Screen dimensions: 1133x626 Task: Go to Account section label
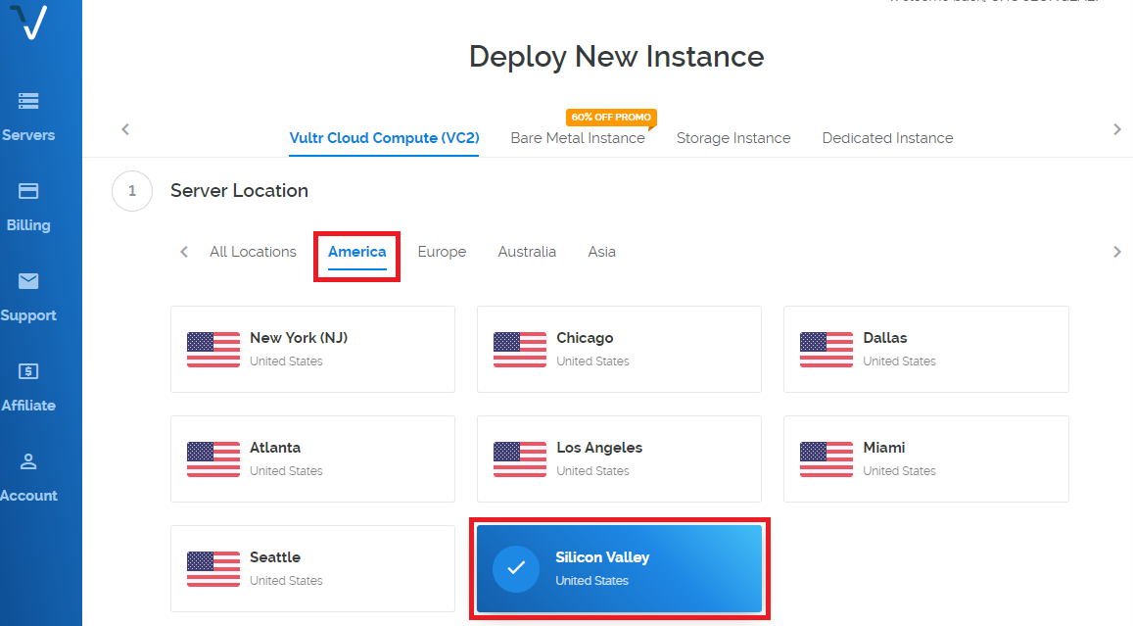point(28,496)
